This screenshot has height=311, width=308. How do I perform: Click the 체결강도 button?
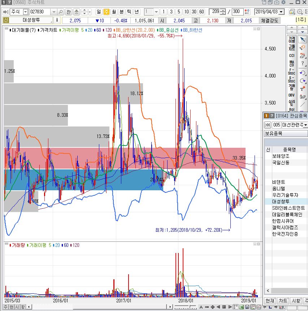coord(270,21)
